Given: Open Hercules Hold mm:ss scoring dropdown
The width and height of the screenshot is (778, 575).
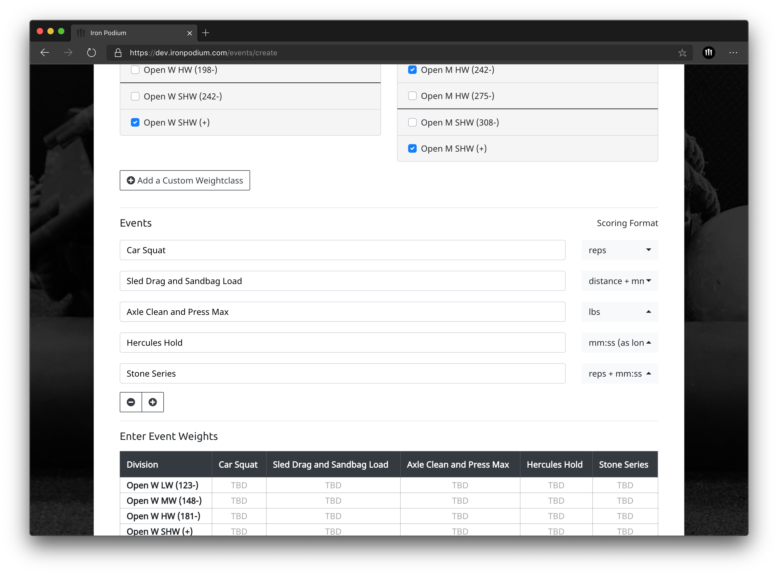Looking at the screenshot, I should tap(619, 343).
